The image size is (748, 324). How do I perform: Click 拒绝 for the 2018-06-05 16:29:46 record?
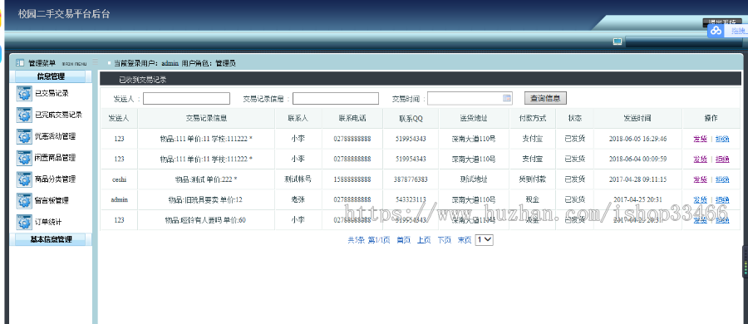point(722,140)
